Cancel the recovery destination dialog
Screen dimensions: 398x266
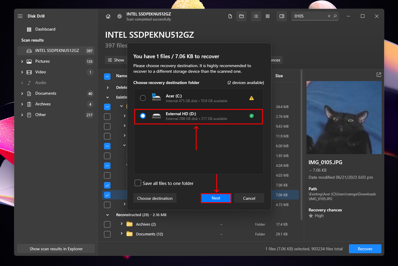coord(249,198)
